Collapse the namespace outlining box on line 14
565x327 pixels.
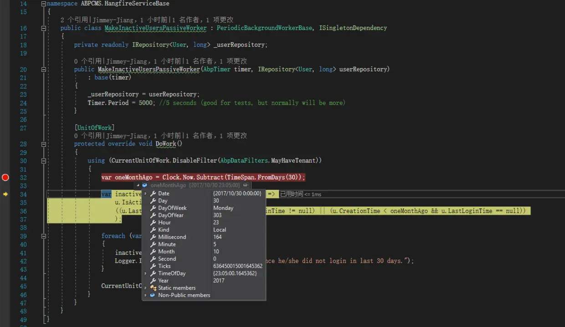pyautogui.click(x=44, y=4)
